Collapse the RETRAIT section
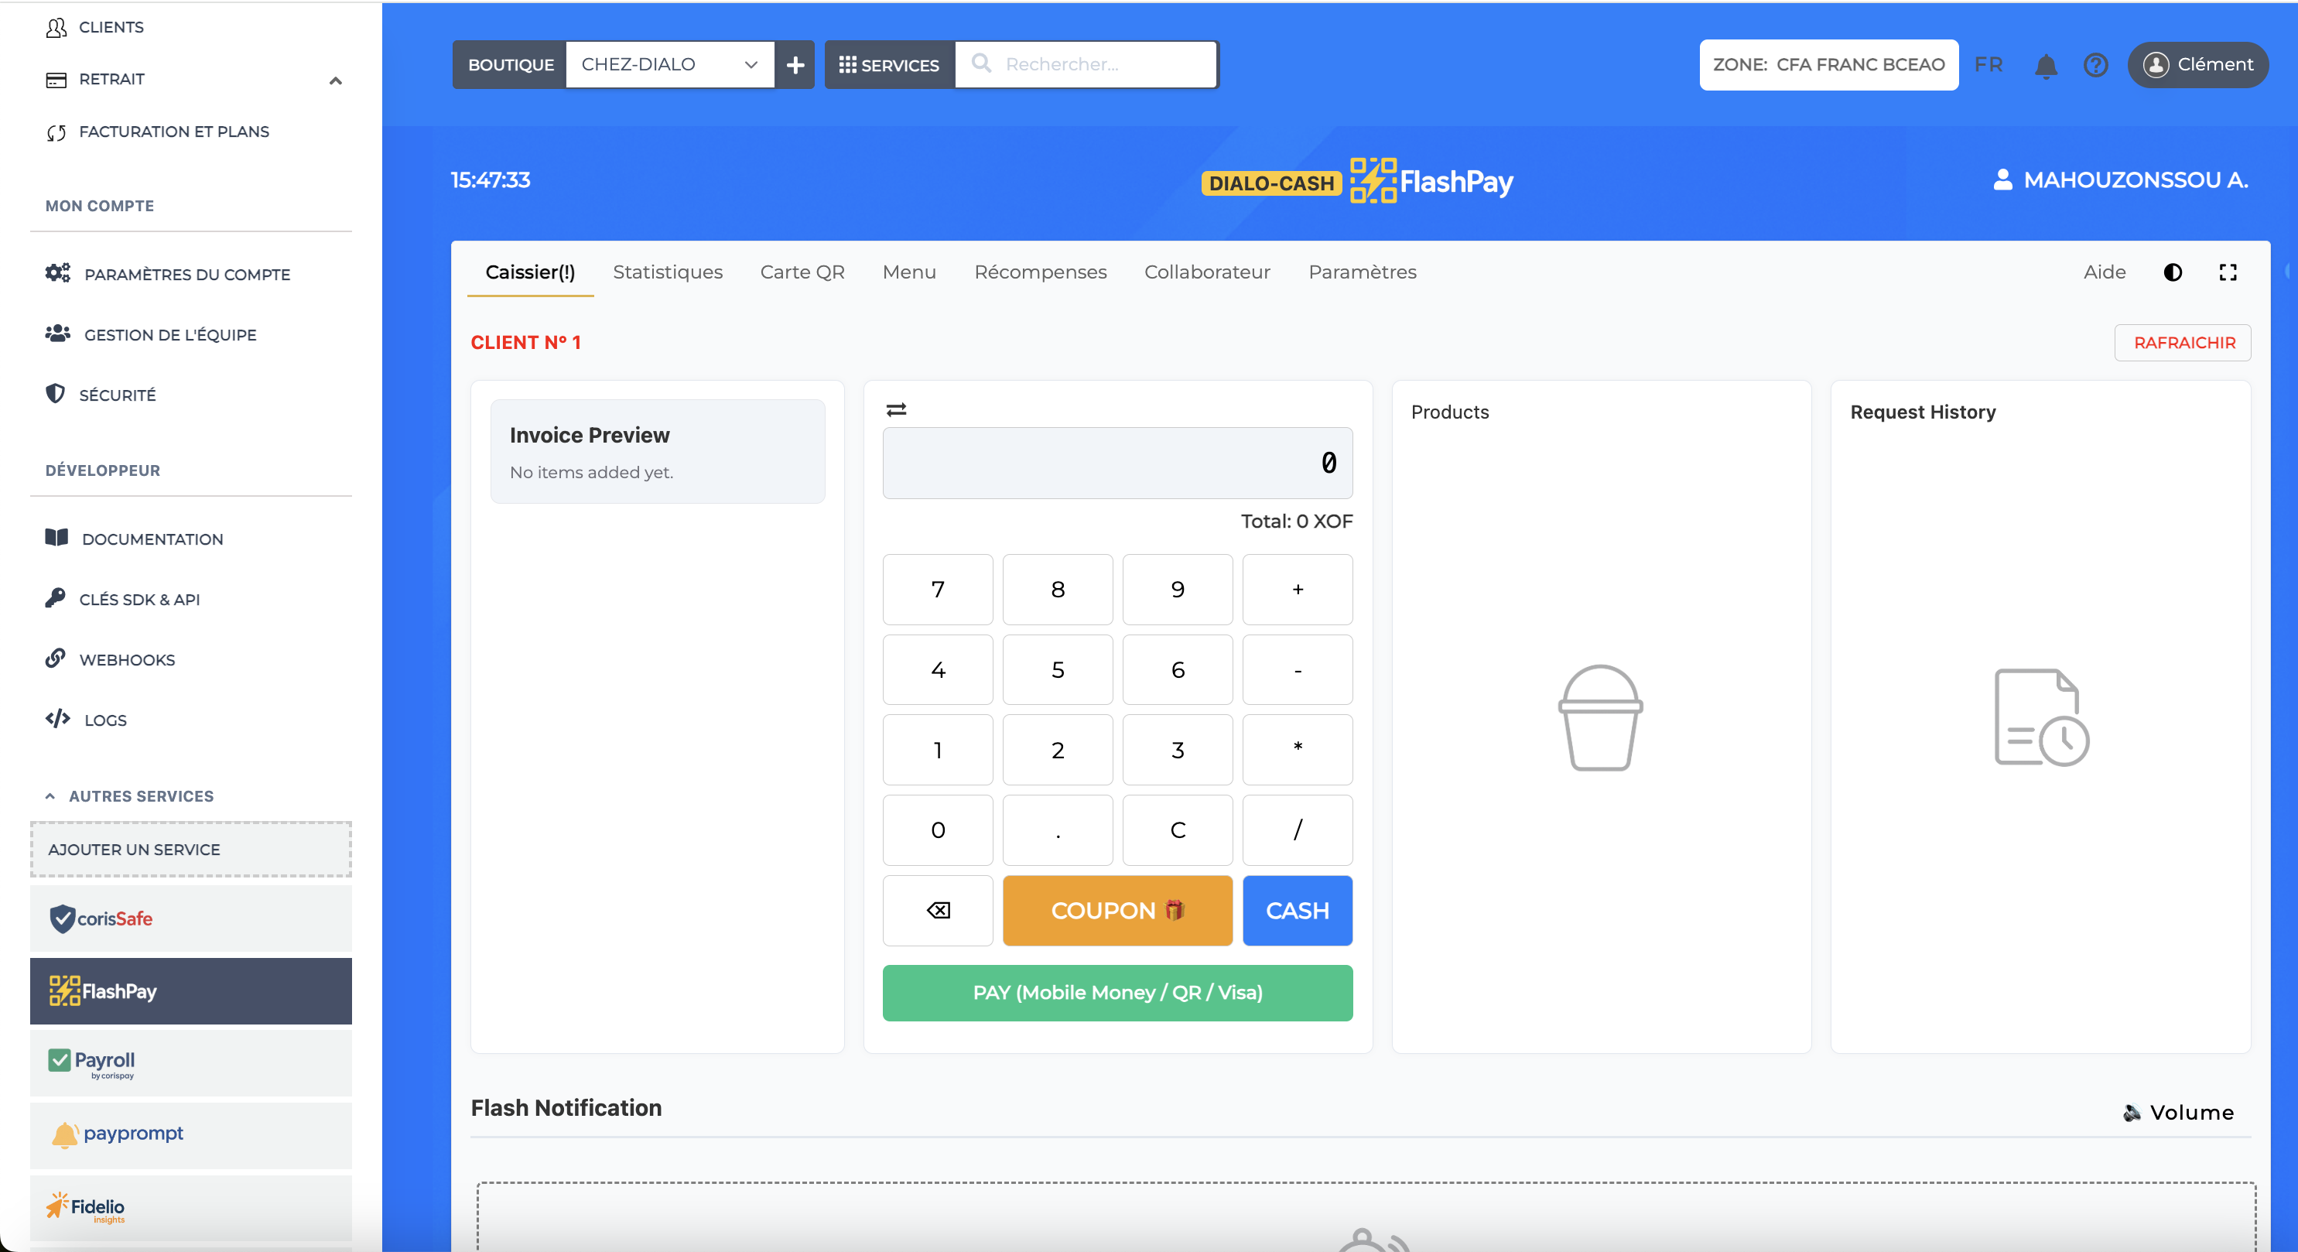 point(336,80)
